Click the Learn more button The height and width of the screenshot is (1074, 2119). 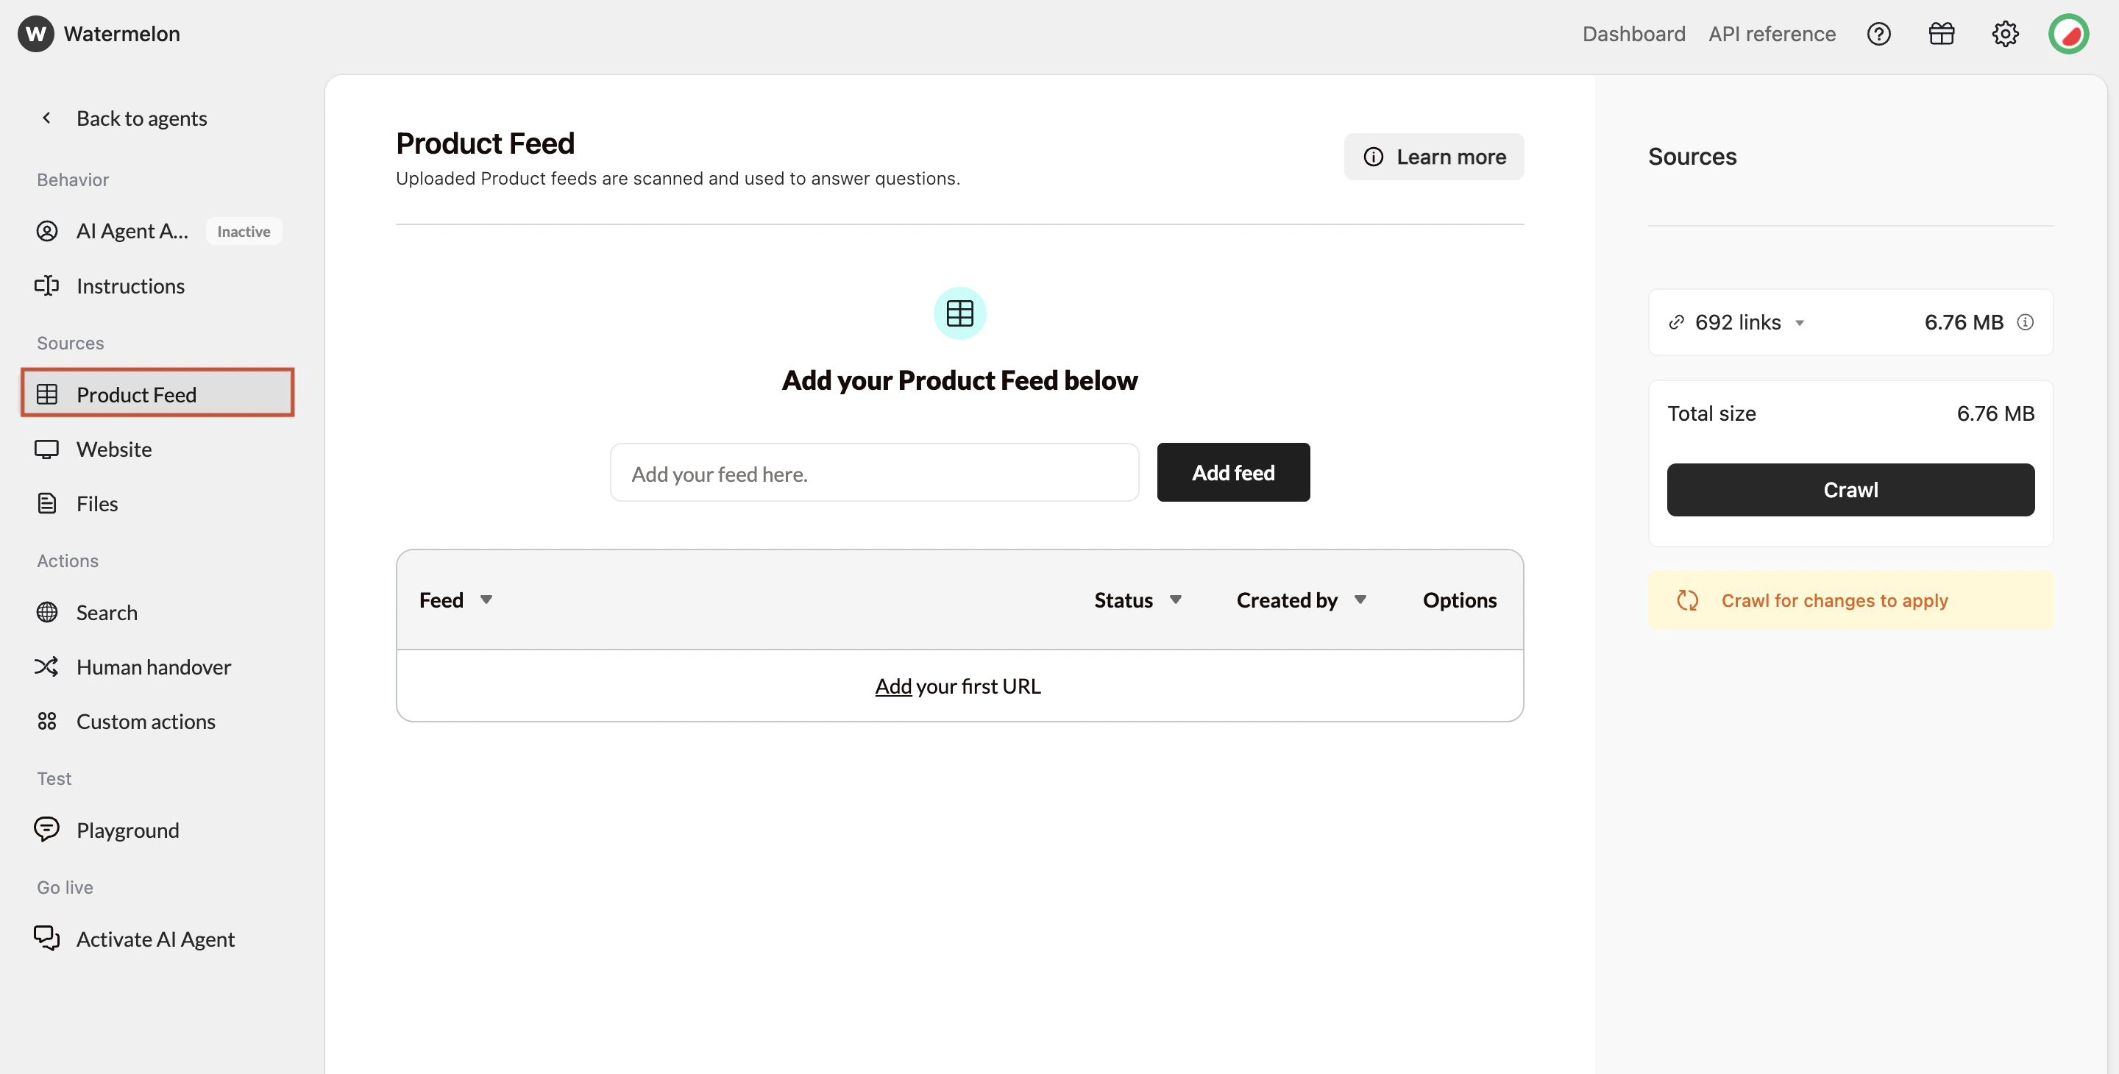(1434, 156)
